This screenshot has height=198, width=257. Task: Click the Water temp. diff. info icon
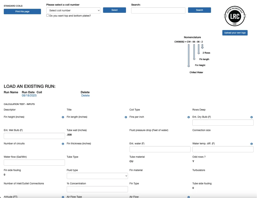[x=251, y=144]
